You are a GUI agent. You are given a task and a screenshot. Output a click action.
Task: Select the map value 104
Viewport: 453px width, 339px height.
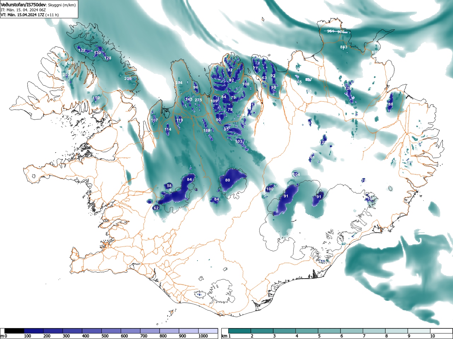coord(296,174)
